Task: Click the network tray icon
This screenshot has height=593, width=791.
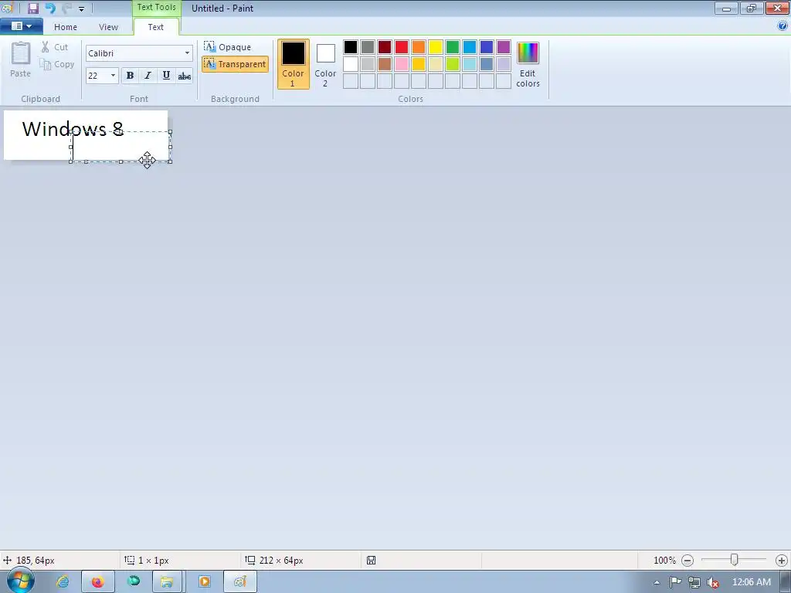Action: click(694, 582)
